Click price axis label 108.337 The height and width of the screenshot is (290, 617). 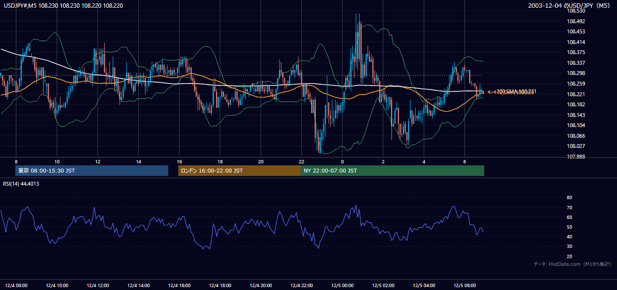click(575, 63)
